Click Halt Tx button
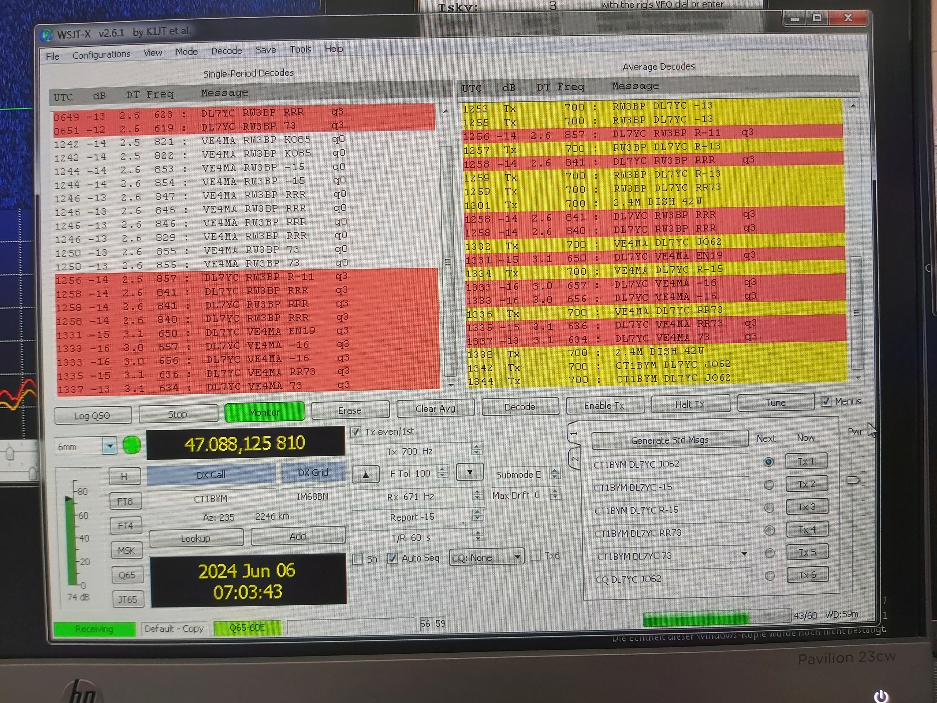937x703 pixels. (690, 404)
